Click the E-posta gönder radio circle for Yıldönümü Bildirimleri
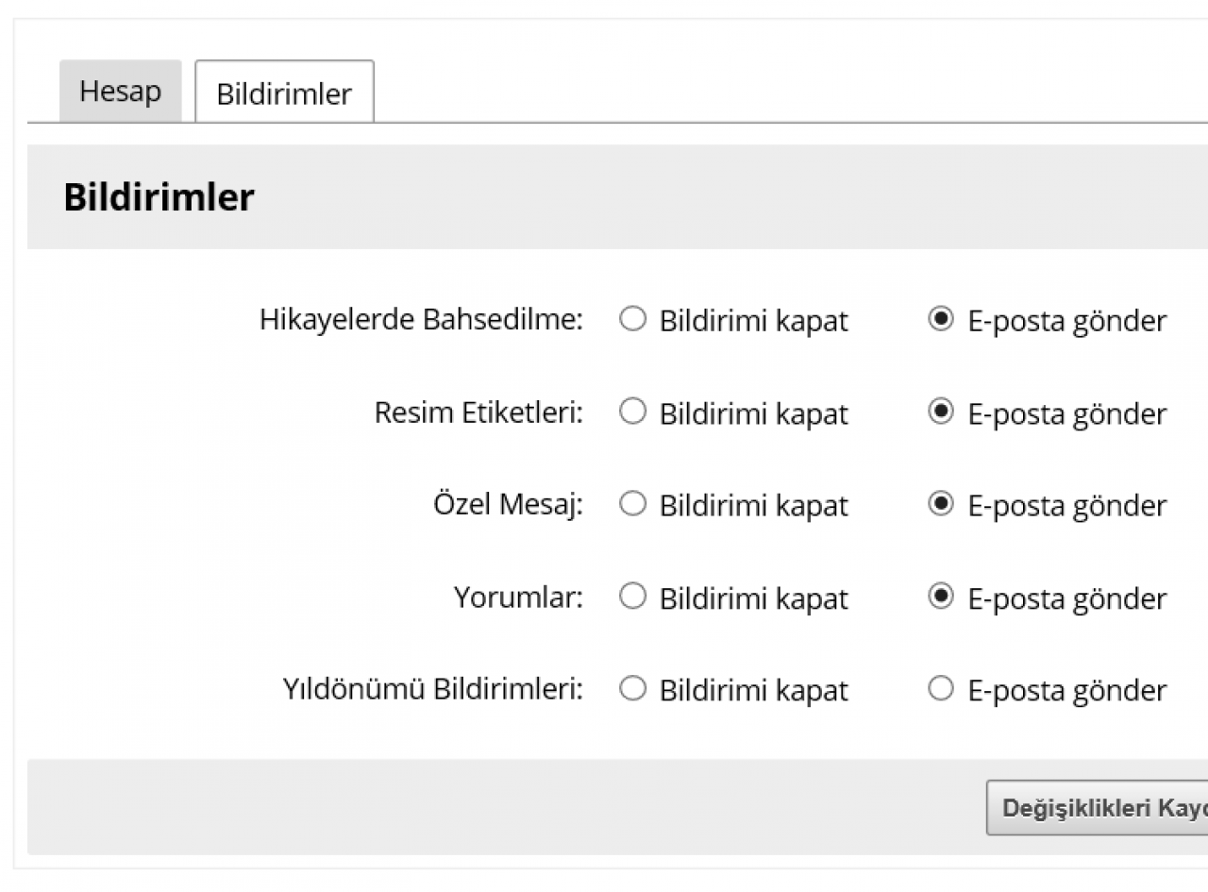This screenshot has height=892, width=1208. click(x=941, y=690)
